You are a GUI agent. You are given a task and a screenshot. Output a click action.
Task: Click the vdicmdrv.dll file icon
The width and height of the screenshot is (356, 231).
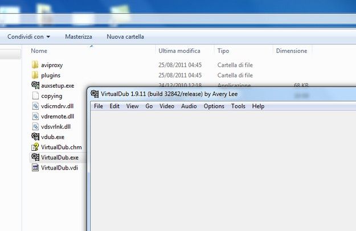[x=35, y=106]
